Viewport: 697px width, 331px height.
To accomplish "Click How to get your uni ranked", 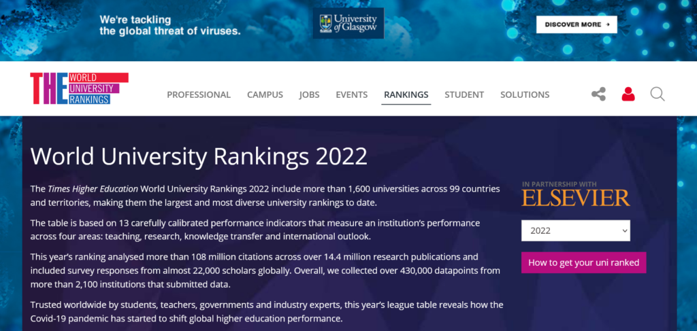I will [x=583, y=262].
